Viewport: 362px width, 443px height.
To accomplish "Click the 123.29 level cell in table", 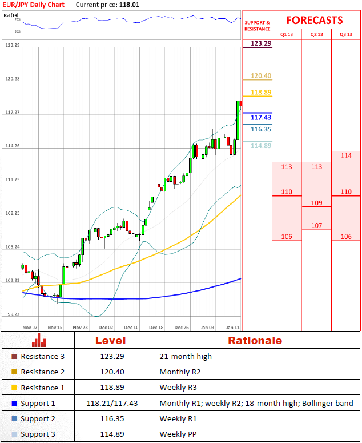I will (112, 356).
